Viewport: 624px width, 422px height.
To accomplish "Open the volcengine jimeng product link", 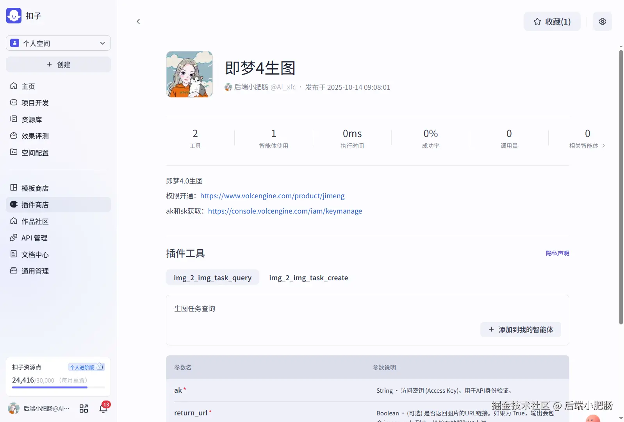I will pyautogui.click(x=273, y=196).
